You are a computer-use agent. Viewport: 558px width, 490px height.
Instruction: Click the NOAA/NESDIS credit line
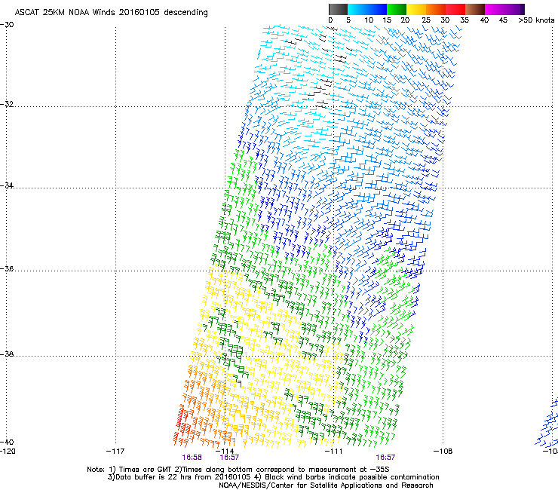(326, 485)
